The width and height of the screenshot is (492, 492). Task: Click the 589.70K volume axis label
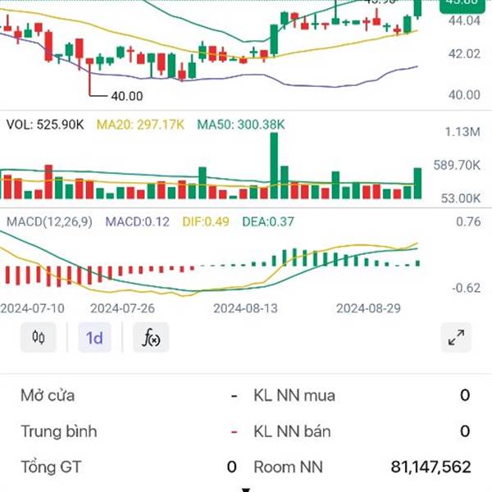457,165
